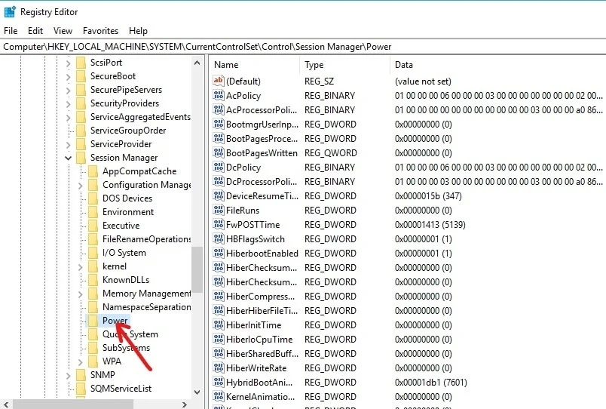Image resolution: width=606 pixels, height=409 pixels.
Task: Open the File menu
Action: pos(11,31)
